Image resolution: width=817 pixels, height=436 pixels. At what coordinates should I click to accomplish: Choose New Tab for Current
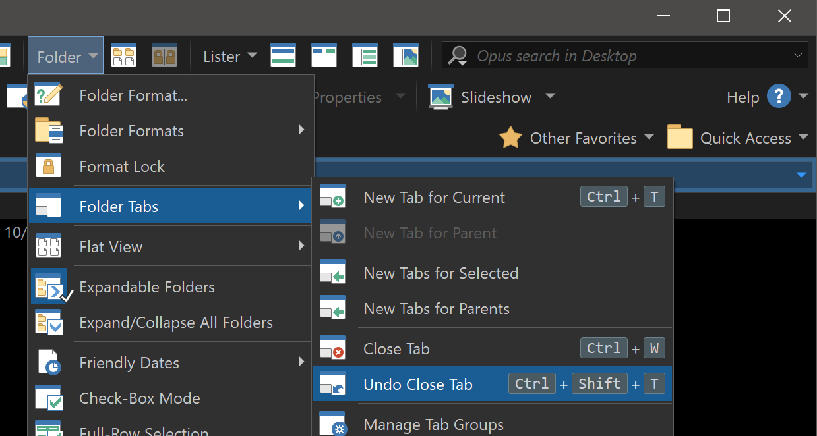(493, 197)
